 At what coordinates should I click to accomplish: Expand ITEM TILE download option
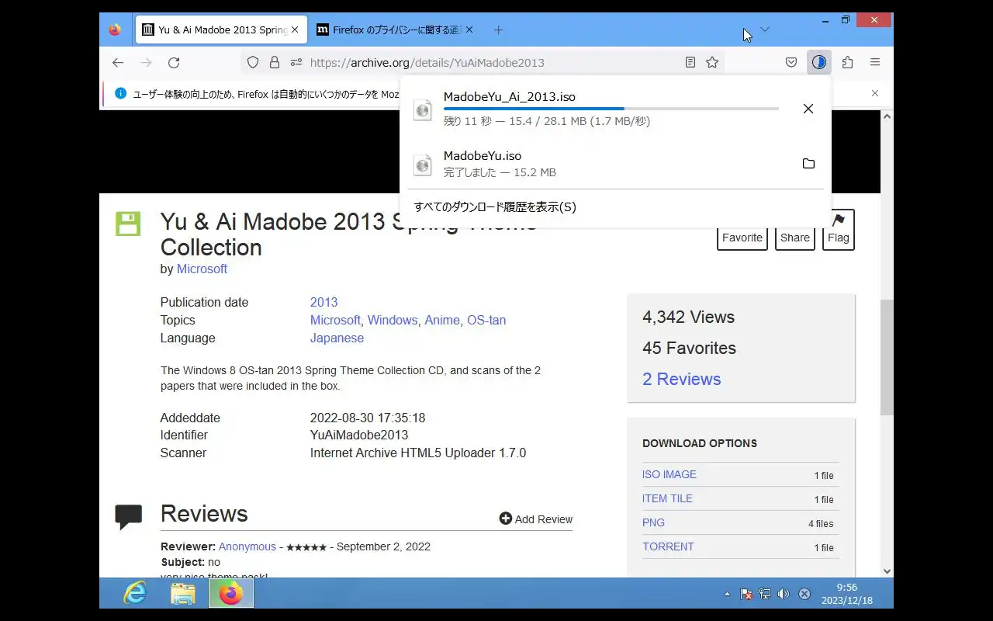(667, 498)
